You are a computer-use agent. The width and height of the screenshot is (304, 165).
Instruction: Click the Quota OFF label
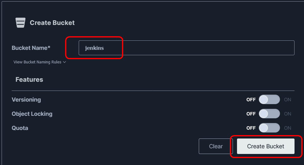tap(251, 128)
